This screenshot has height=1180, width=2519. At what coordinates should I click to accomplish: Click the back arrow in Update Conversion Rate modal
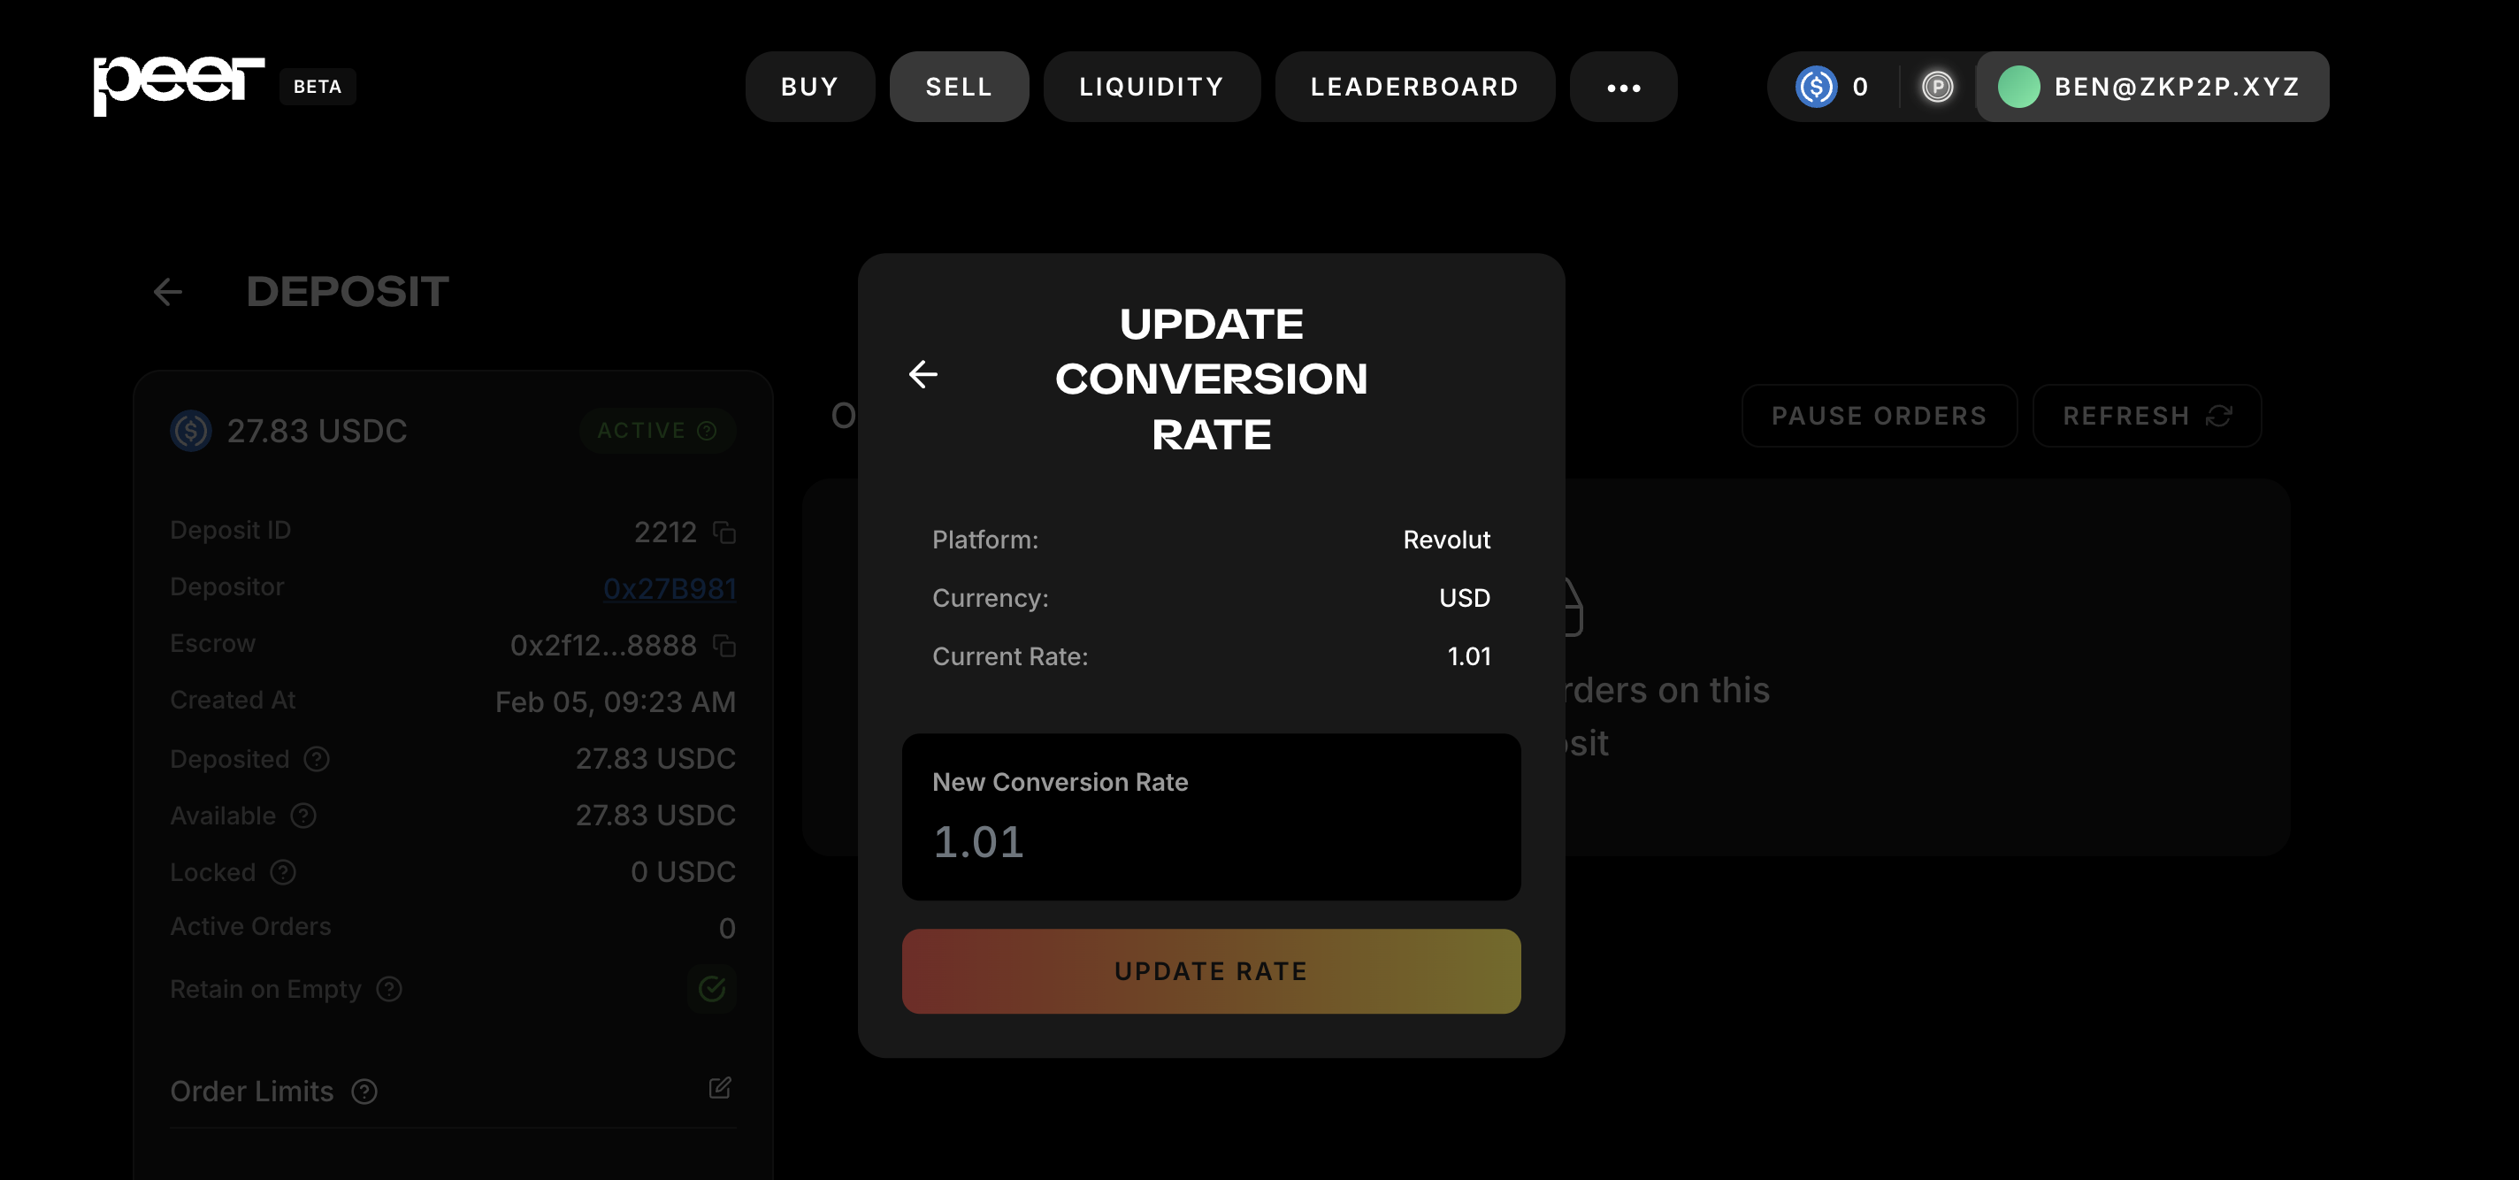tap(923, 374)
